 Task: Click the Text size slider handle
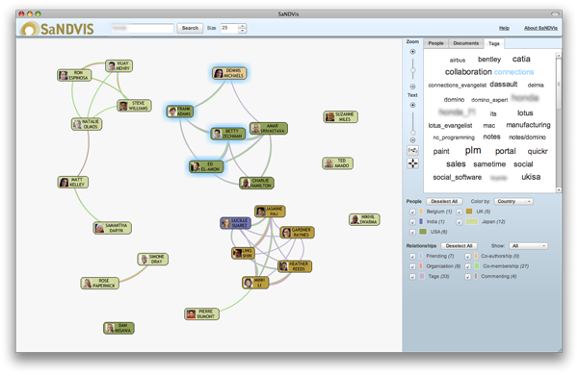[x=412, y=133]
